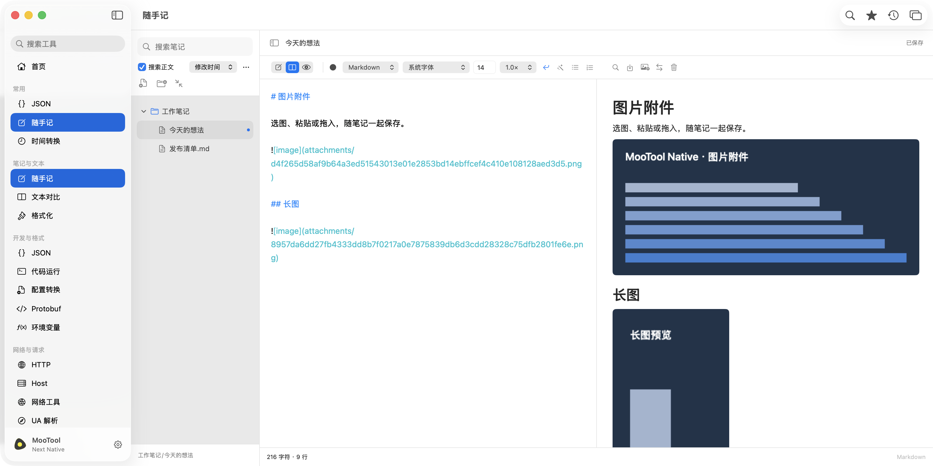Create a new note with the file-plus icon

coord(143,84)
